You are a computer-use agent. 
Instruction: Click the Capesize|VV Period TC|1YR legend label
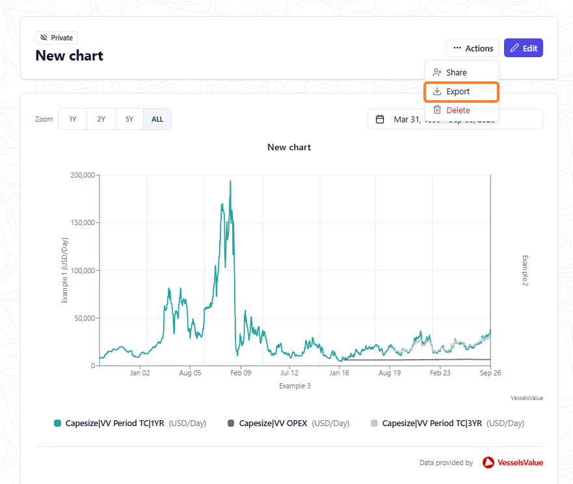tap(114, 423)
